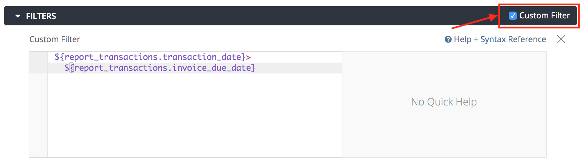Click the dark FILTERS header bar middle
Screen dimensions: 581x166
[x=273, y=16]
